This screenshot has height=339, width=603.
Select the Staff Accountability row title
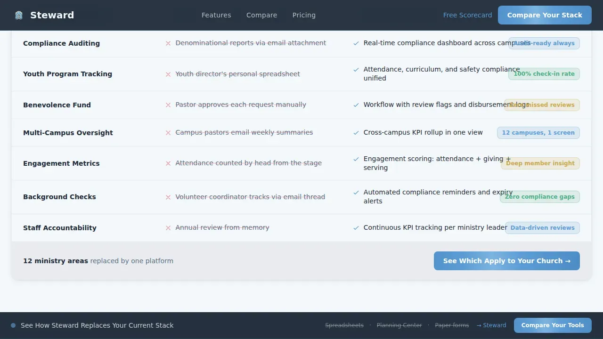(60, 228)
